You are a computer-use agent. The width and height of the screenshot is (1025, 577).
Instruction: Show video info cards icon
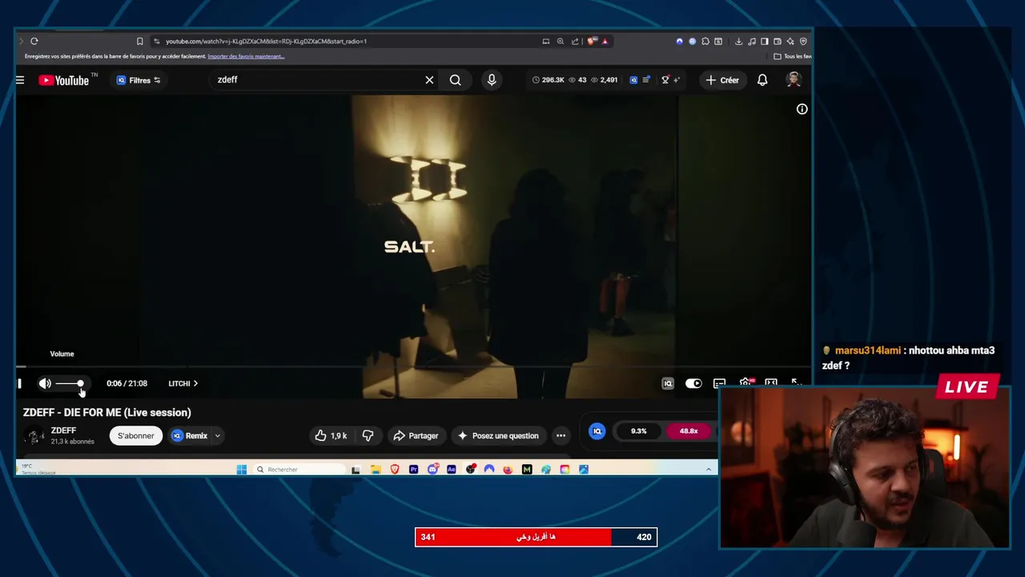(802, 109)
